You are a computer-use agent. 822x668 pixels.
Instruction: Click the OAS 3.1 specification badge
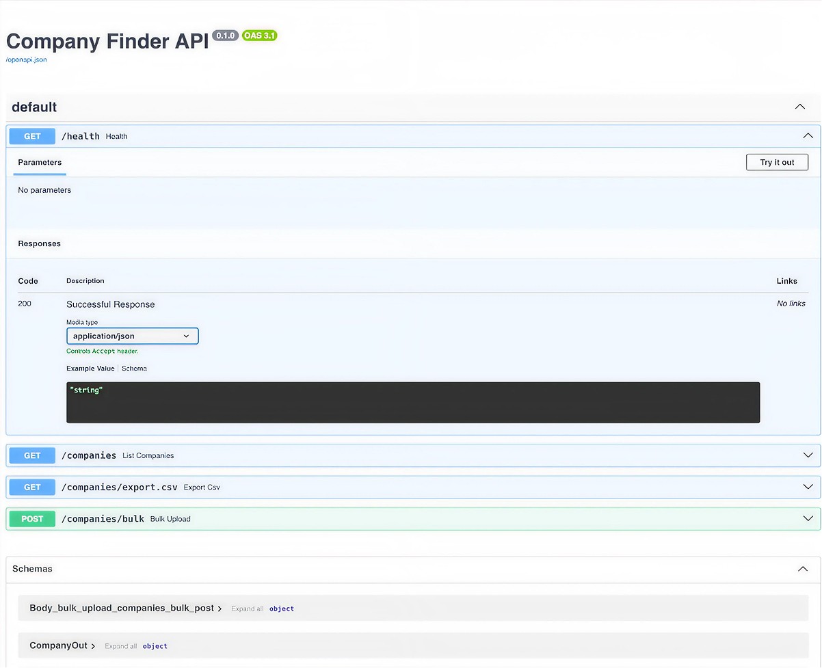[x=260, y=35]
